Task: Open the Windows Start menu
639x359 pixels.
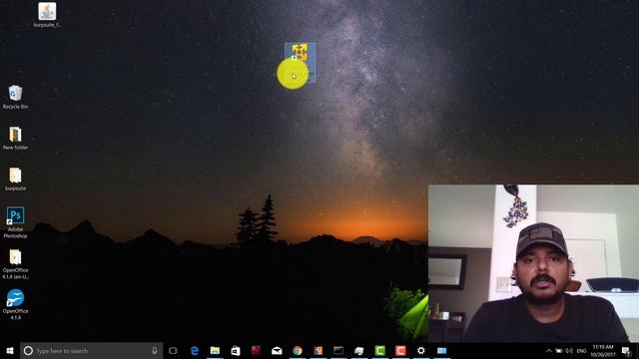Action: (10, 350)
